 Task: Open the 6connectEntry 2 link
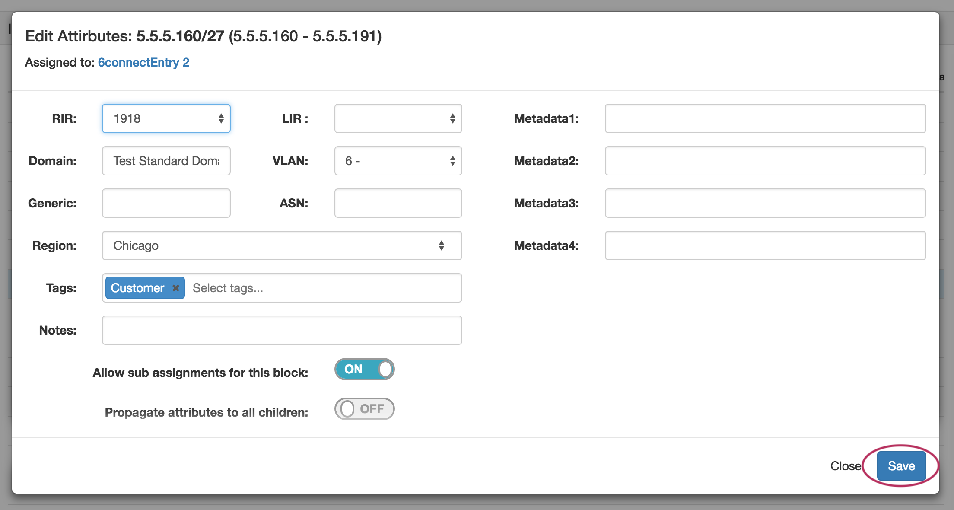[x=143, y=62]
